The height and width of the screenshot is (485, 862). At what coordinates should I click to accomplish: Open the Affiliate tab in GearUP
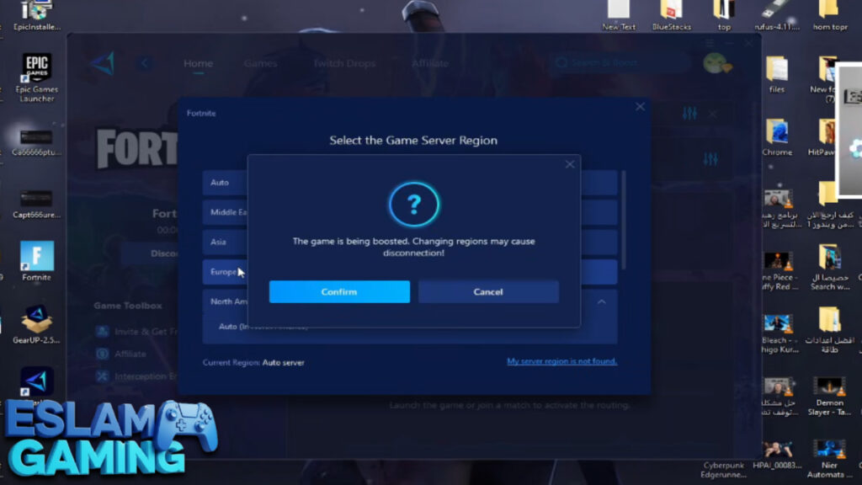click(x=430, y=63)
